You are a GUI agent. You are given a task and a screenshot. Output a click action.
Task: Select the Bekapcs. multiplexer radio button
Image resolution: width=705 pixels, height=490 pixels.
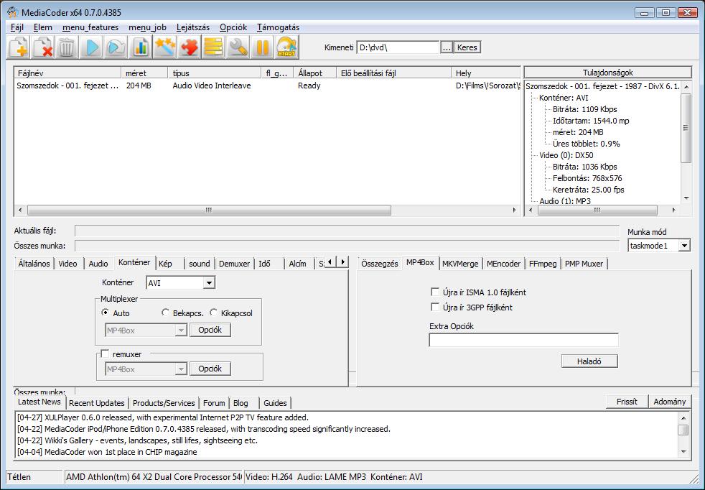pyautogui.click(x=165, y=313)
